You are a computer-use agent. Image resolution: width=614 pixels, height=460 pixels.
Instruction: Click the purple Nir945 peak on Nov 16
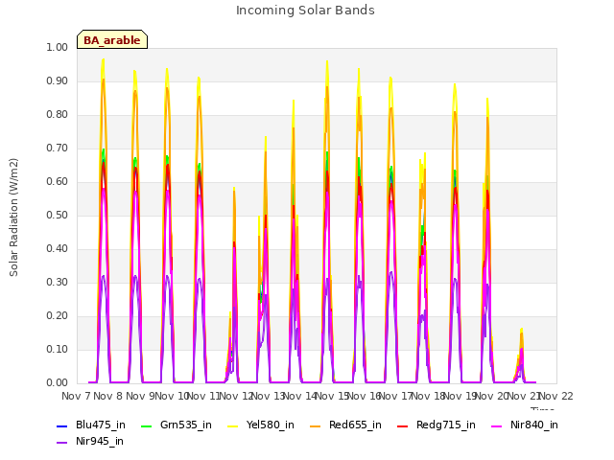coord(391,272)
